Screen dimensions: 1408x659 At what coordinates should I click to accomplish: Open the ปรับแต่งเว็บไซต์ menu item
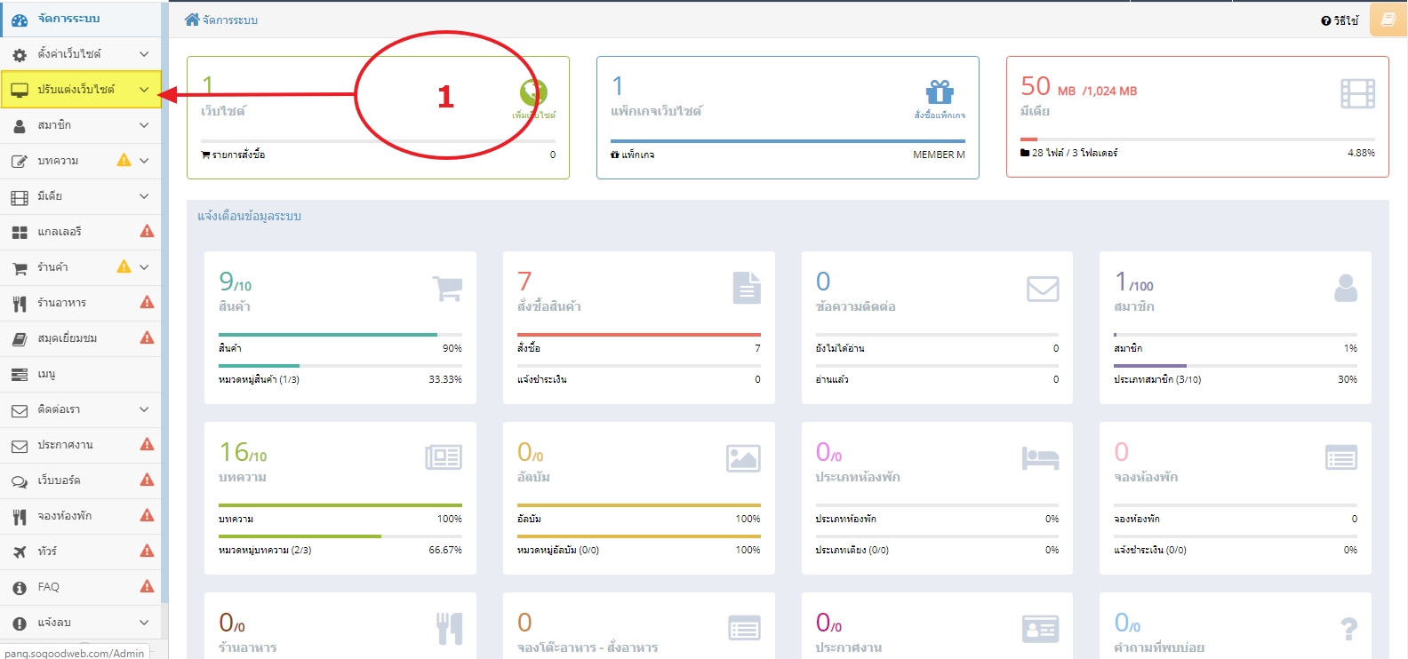coord(80,90)
